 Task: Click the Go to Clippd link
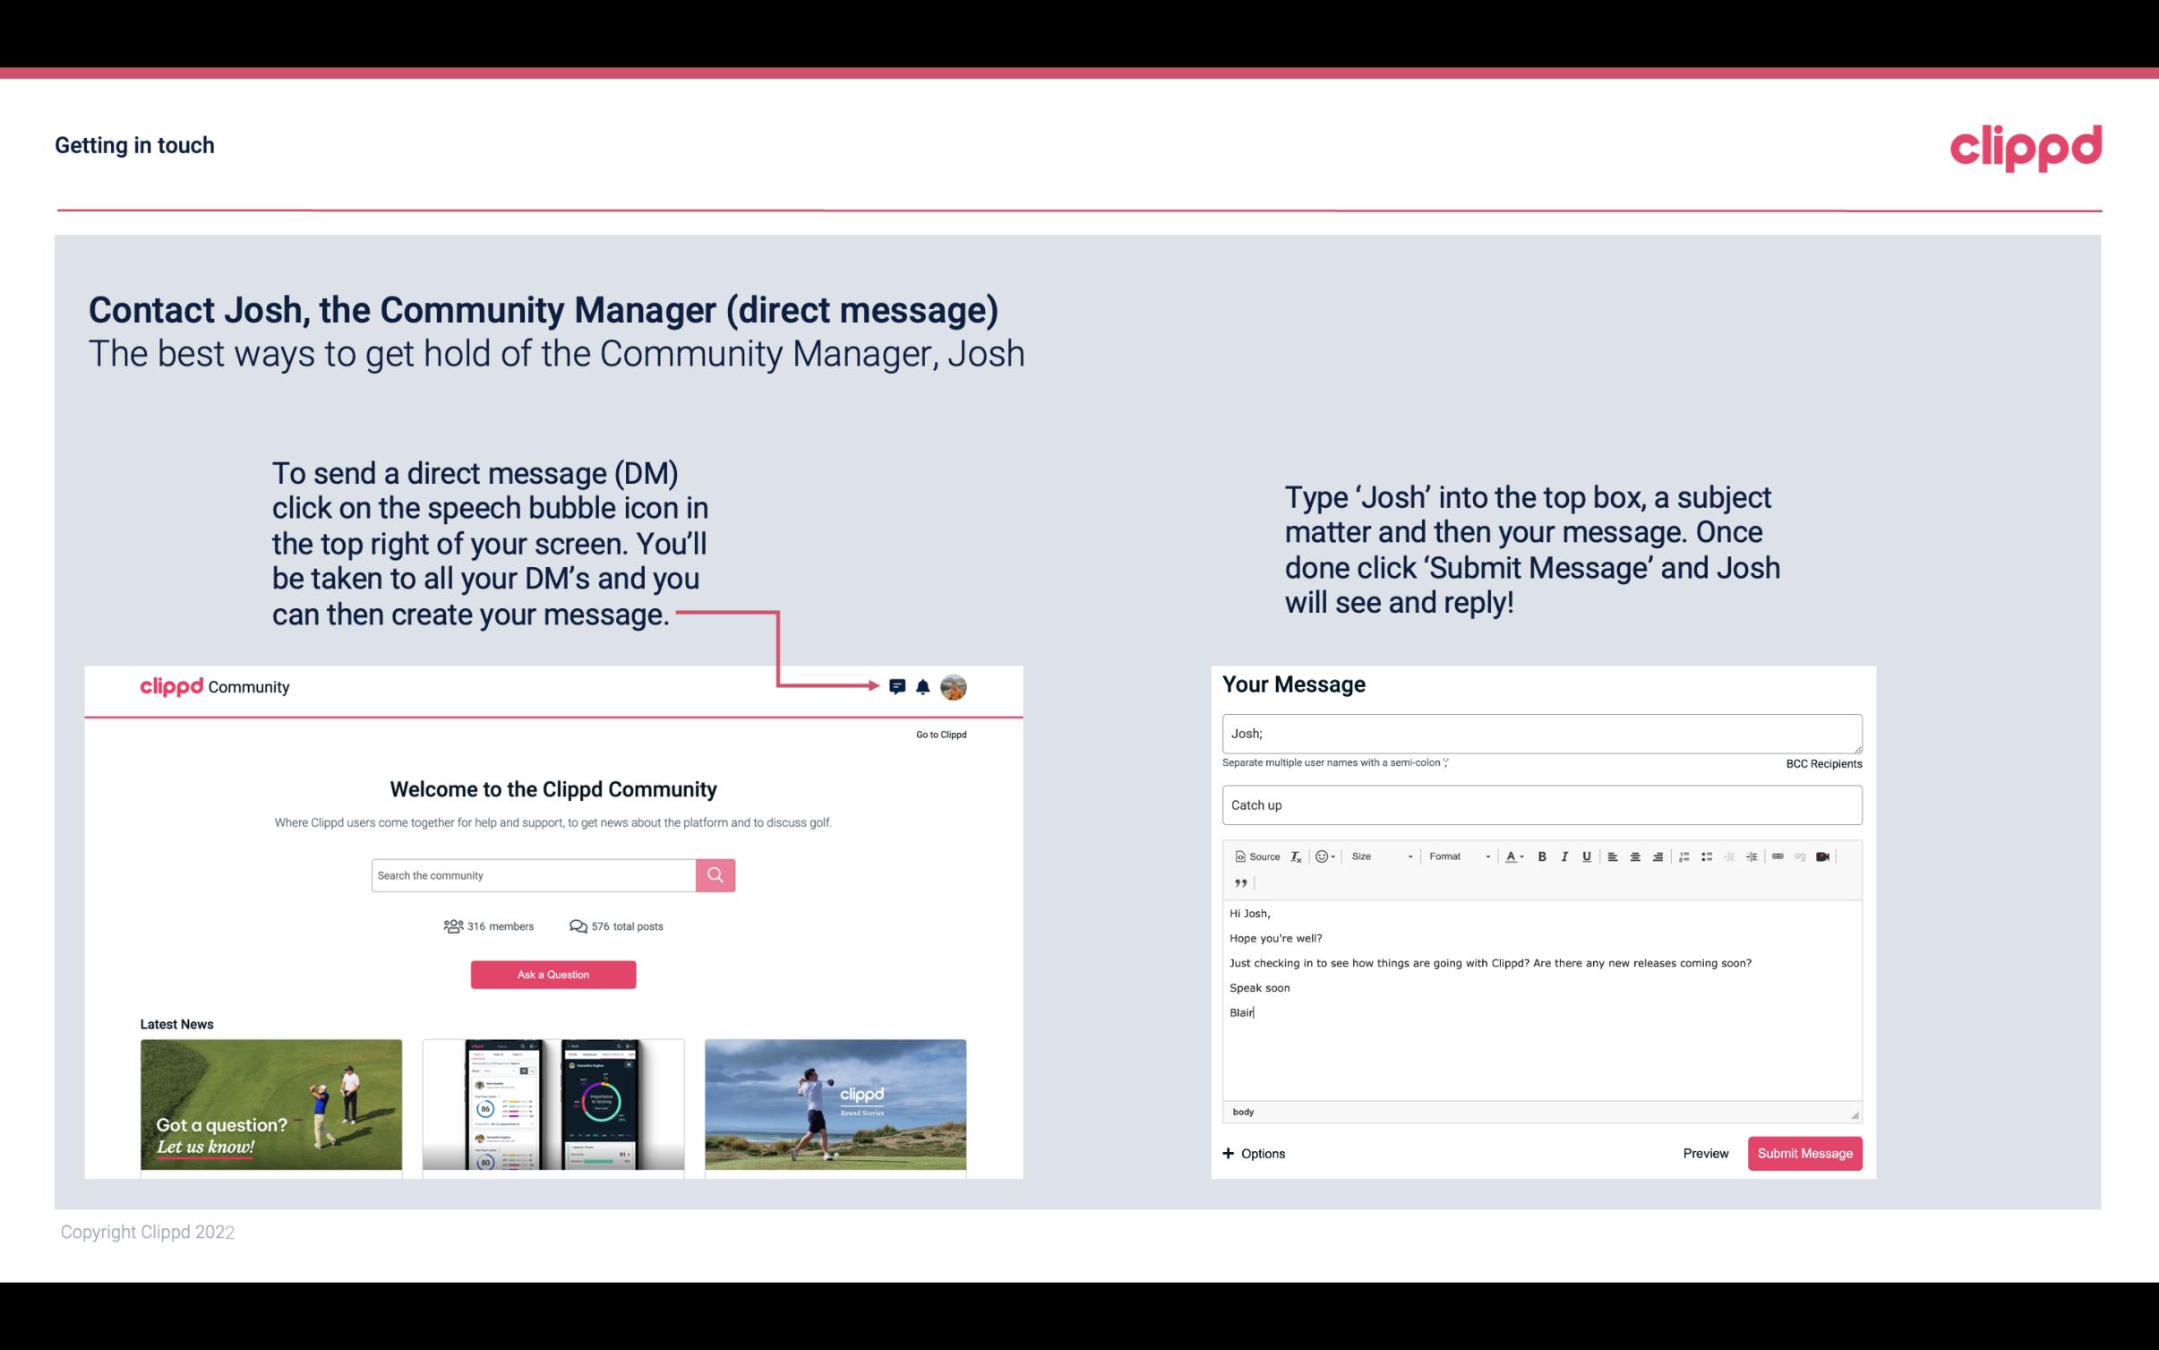coord(938,733)
